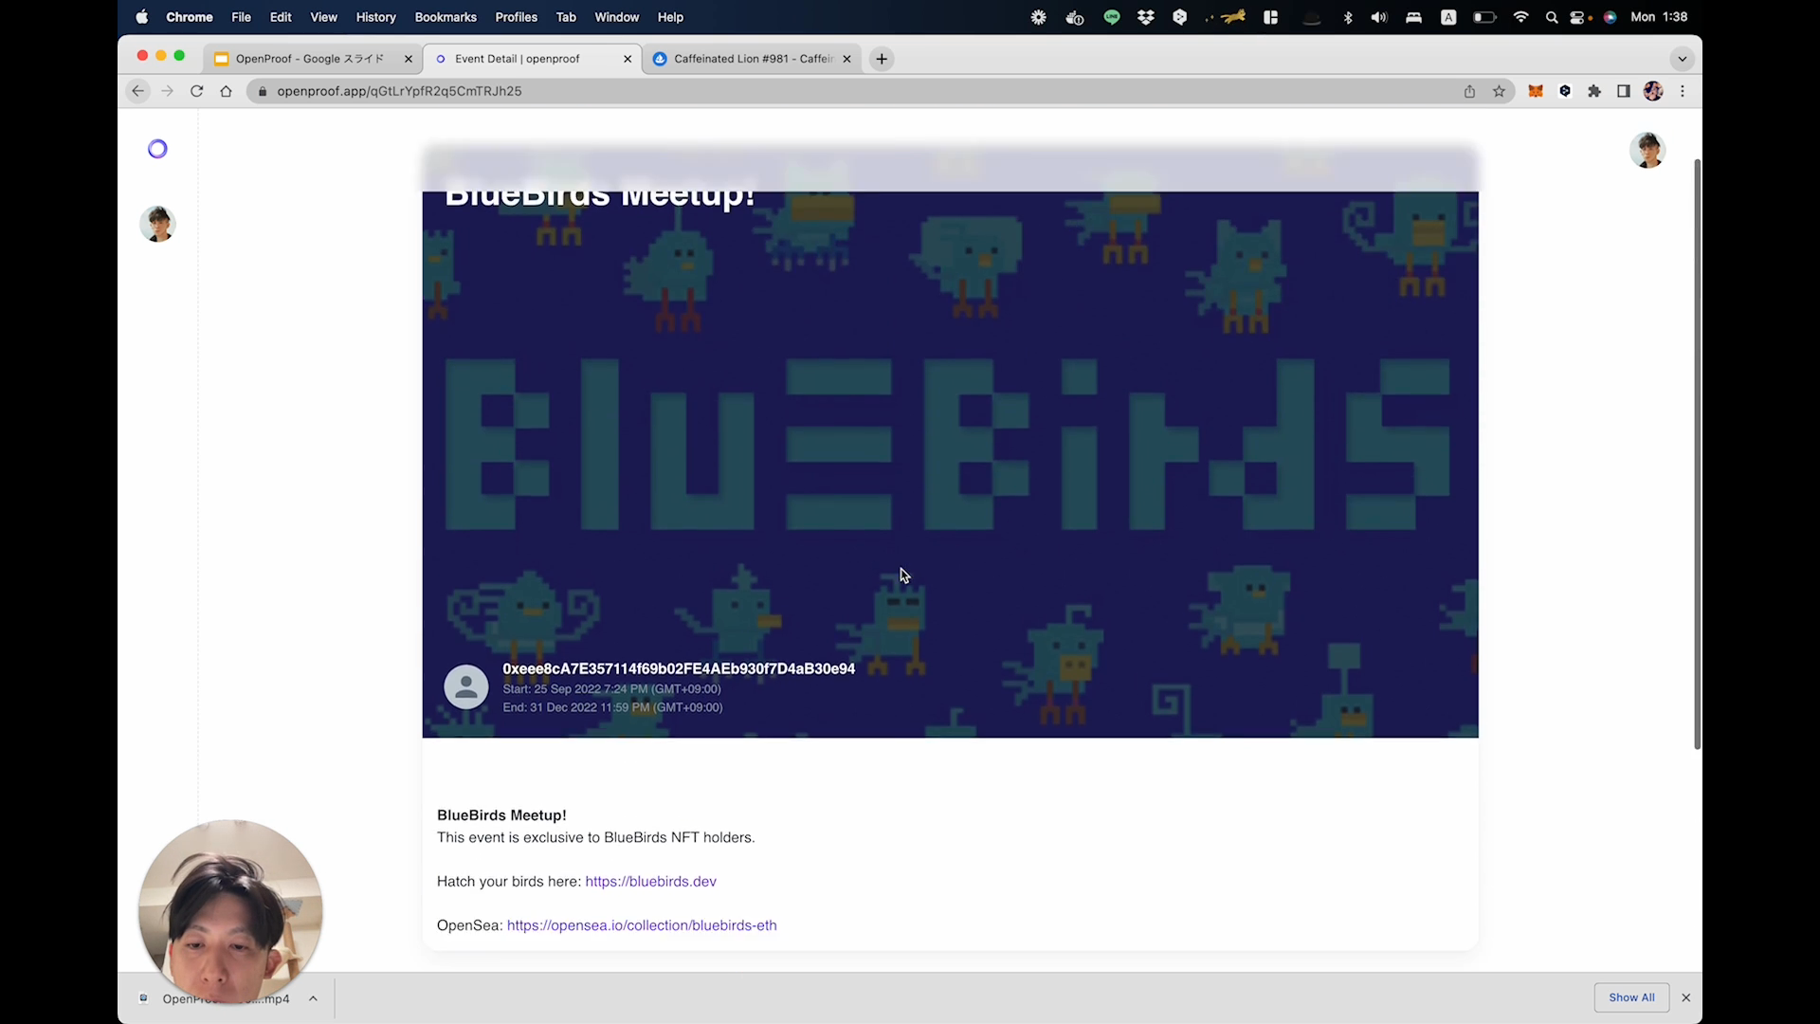Open the Bookmarks menu
Viewport: 1820px width, 1024px height.
pos(446,17)
